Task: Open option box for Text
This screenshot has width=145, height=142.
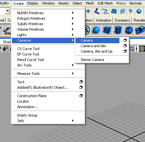Action: (x=81, y=82)
